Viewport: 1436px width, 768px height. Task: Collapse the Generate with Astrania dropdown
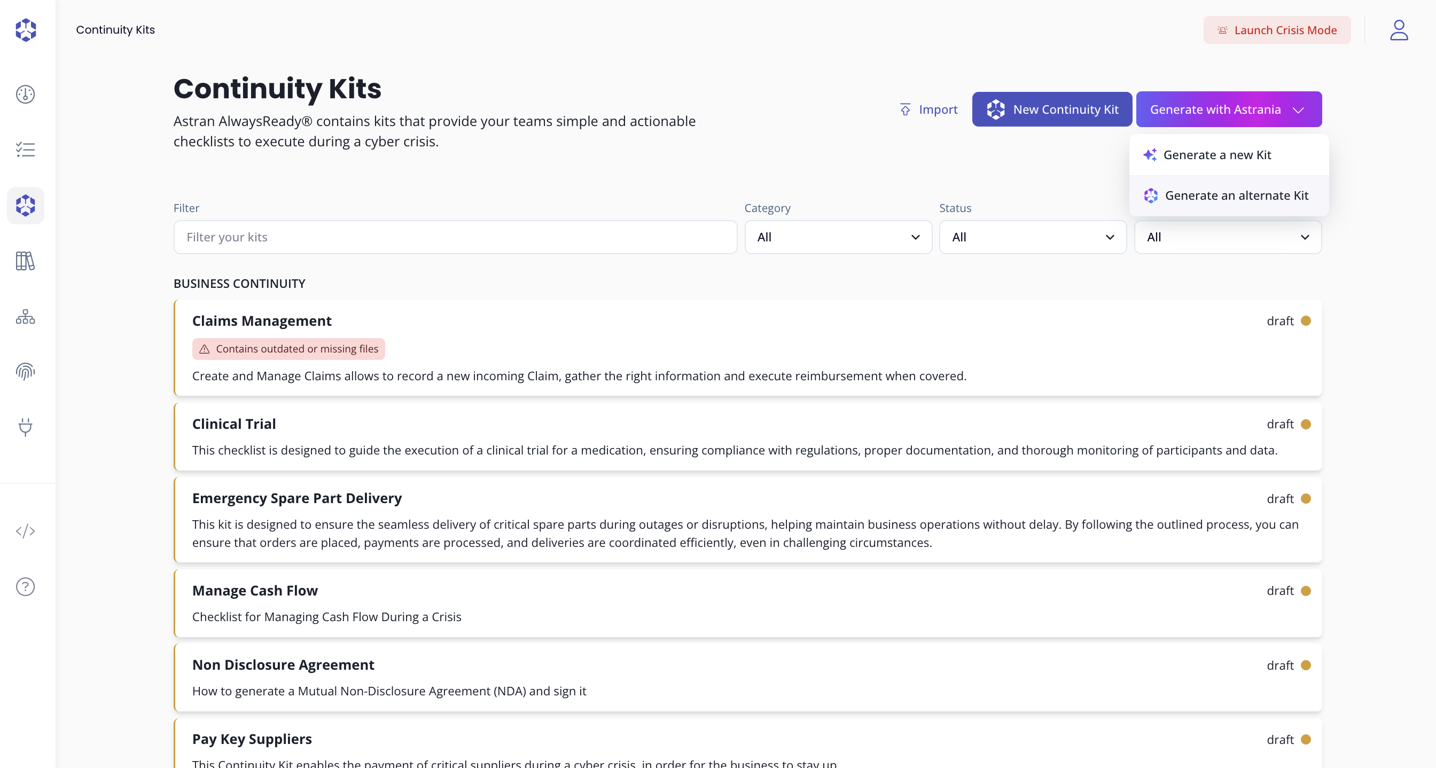1229,109
